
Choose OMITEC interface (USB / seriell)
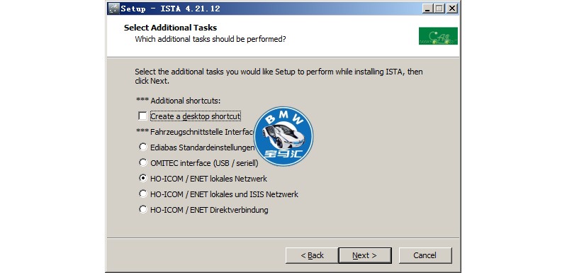click(143, 162)
